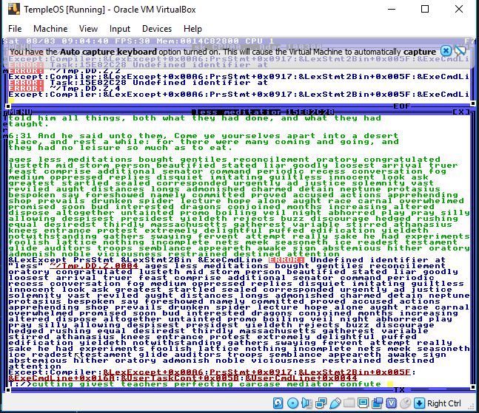This screenshot has width=479, height=413.
Task: Maximize the VirtualBox window
Action: (x=425, y=9)
